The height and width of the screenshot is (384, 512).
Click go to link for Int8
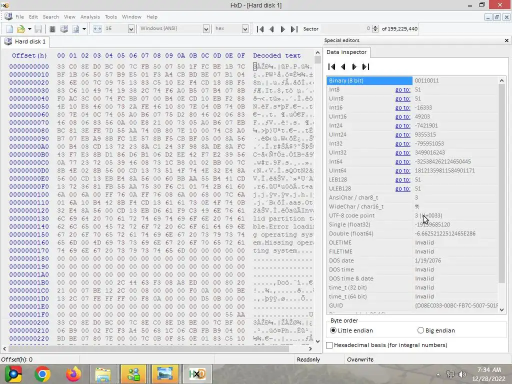coord(402,89)
